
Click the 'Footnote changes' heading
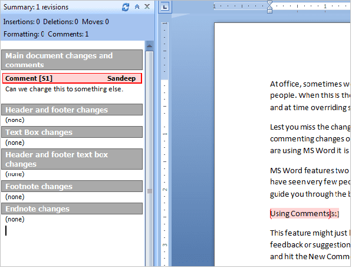tap(72, 186)
